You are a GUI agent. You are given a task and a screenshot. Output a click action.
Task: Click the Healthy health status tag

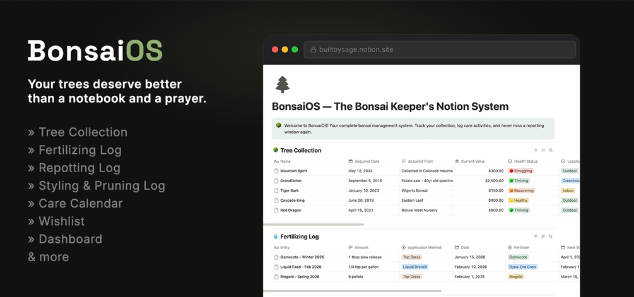pyautogui.click(x=519, y=201)
